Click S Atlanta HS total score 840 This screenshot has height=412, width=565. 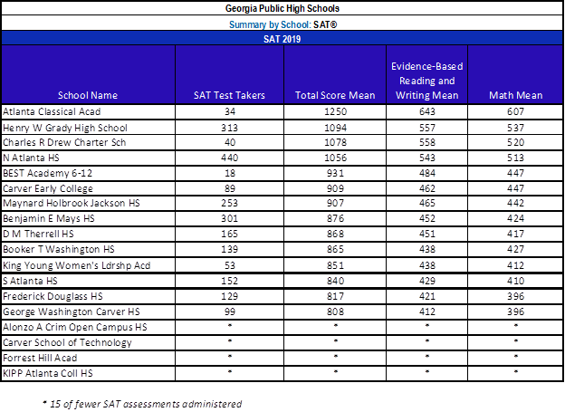335,281
